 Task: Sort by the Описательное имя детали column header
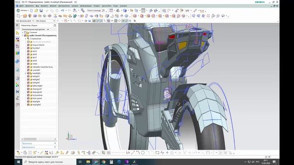[33, 29]
